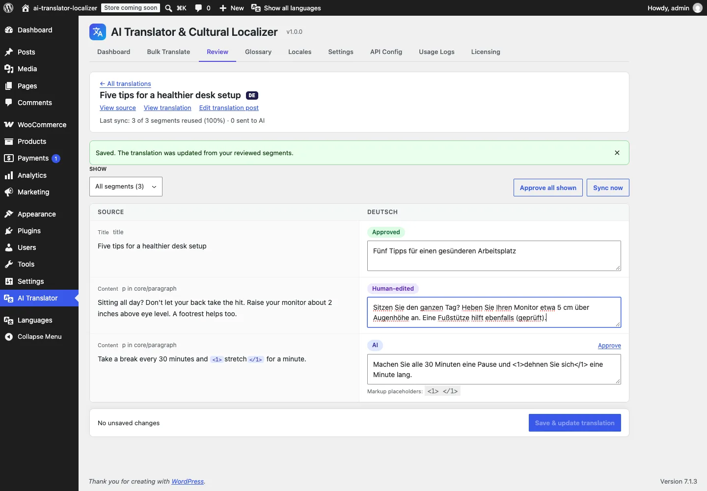Go to the Usage Logs tab
707x491 pixels.
point(436,52)
